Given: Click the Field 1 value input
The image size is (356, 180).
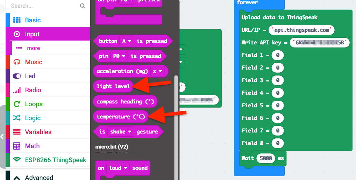Looking at the screenshot, I should pyautogui.click(x=277, y=55).
